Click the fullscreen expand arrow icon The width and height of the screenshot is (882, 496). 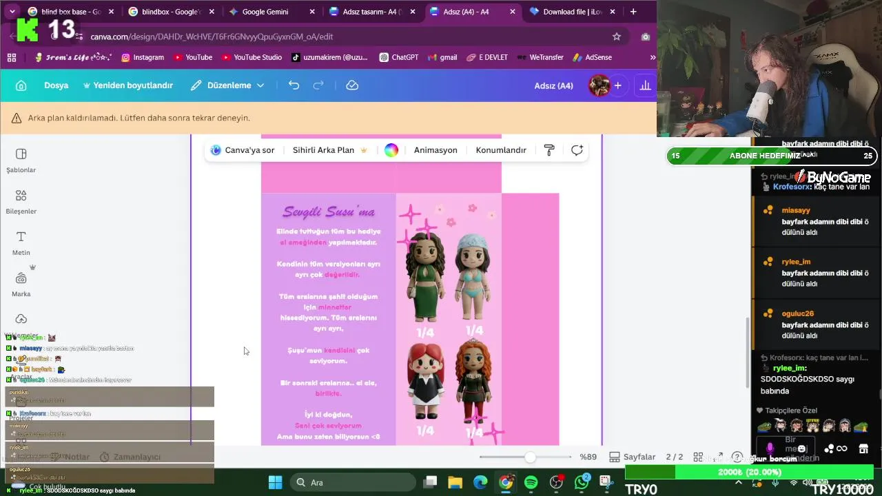[x=719, y=457]
